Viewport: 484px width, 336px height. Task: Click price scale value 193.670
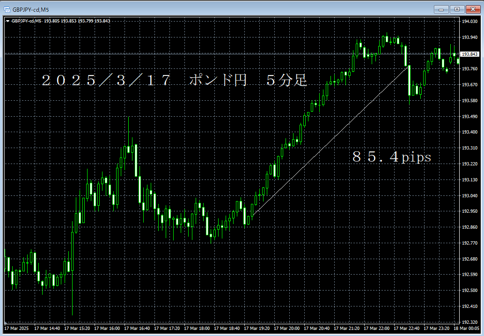pyautogui.click(x=469, y=84)
